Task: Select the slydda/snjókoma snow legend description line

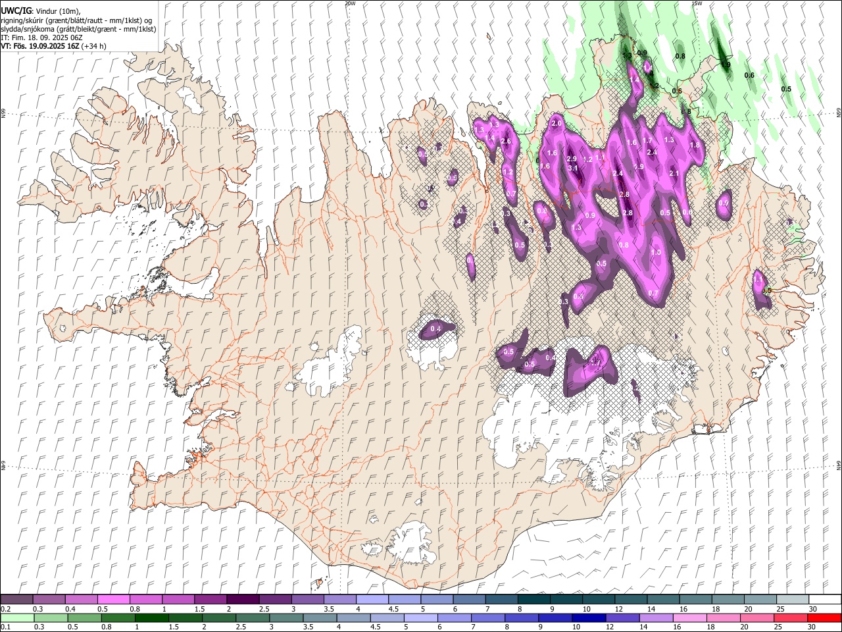Action: coord(78,29)
